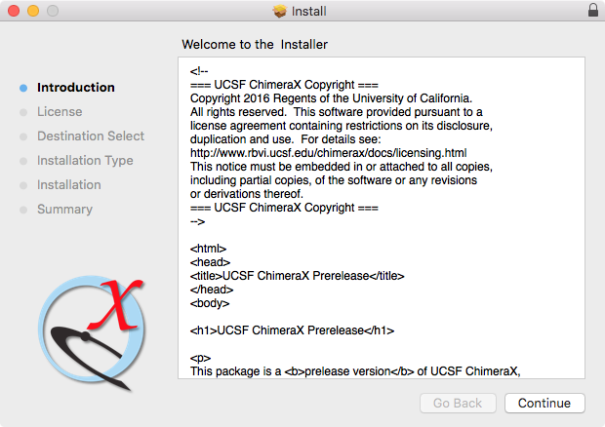Go to the License step label
Image resolution: width=605 pixels, height=427 pixels.
point(60,112)
